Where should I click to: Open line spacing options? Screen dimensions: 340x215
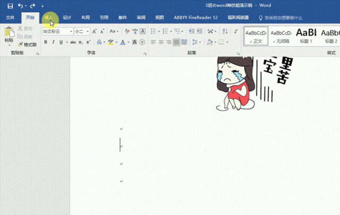tap(195, 42)
